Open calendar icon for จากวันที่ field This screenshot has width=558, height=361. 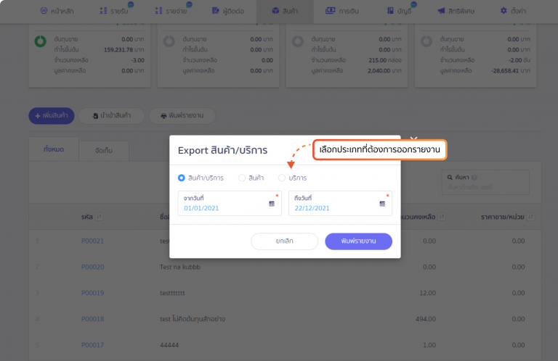[x=272, y=204]
